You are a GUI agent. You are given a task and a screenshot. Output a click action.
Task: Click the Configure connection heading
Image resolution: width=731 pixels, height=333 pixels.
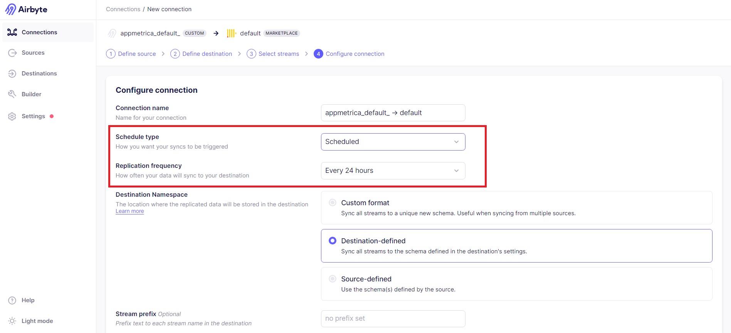(156, 90)
